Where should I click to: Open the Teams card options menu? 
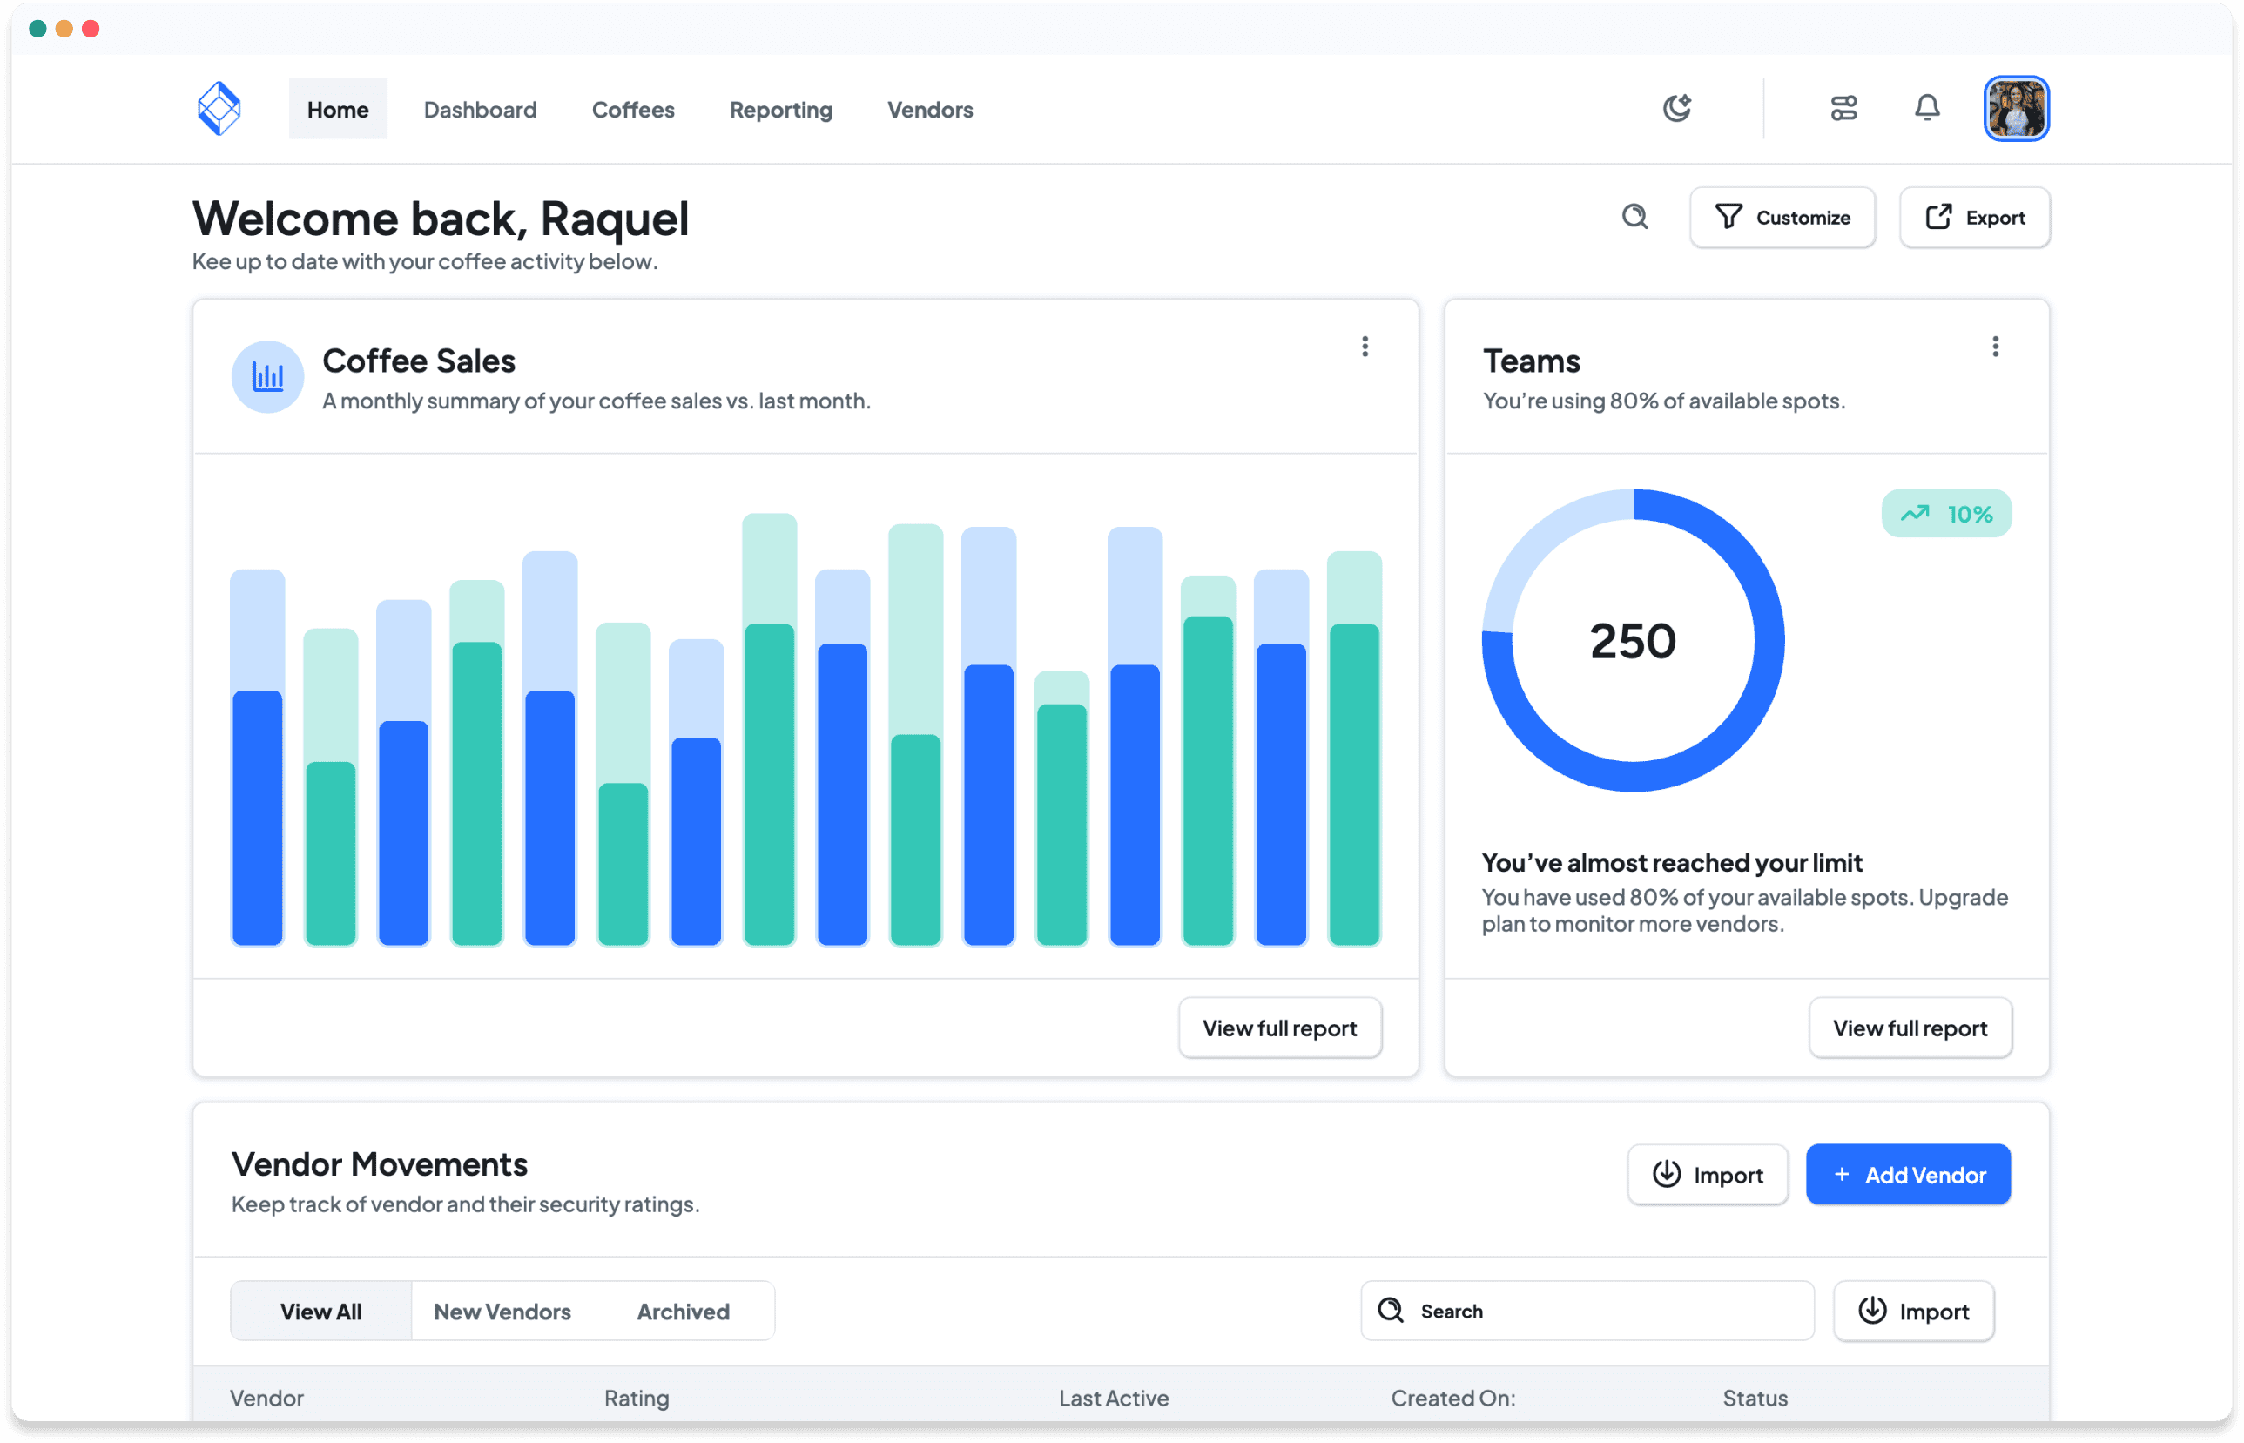1995,346
